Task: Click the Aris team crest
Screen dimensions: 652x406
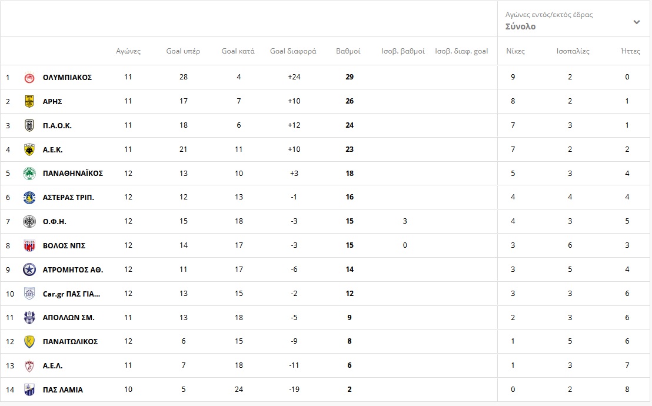Action: pyautogui.click(x=29, y=101)
